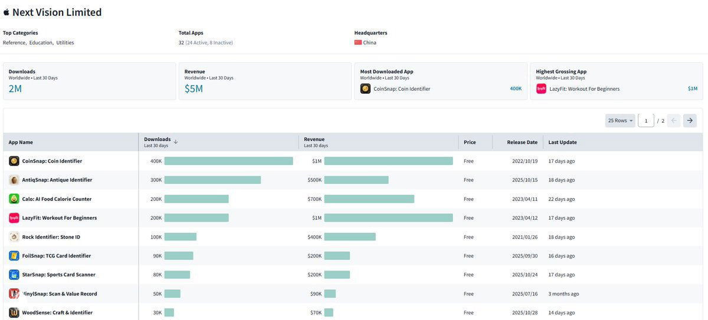Click the StarSnap Sports Card Scanner icon
The width and height of the screenshot is (708, 320).
click(14, 275)
